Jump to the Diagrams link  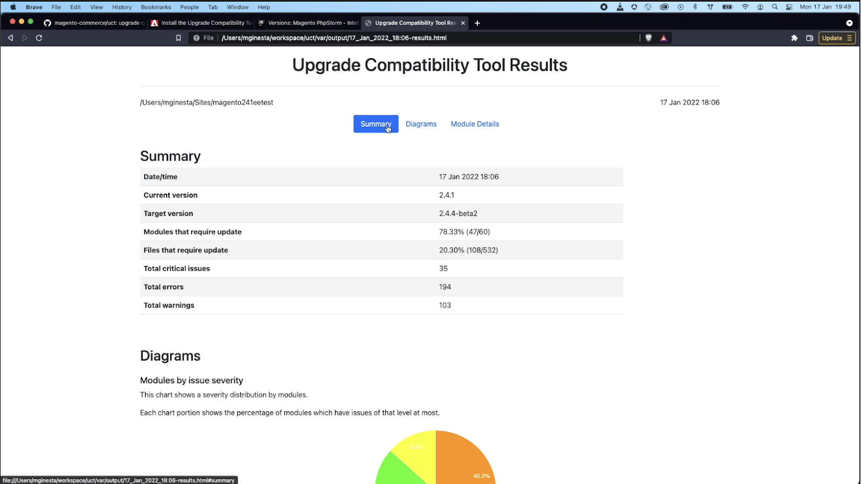(x=421, y=124)
